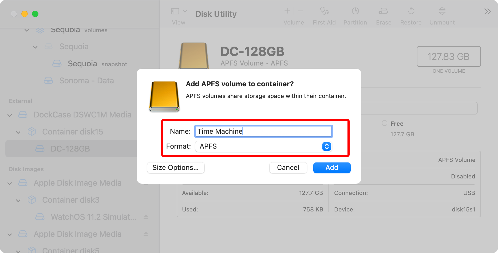Click the green zoom window button
The height and width of the screenshot is (253, 498).
pyautogui.click(x=35, y=14)
